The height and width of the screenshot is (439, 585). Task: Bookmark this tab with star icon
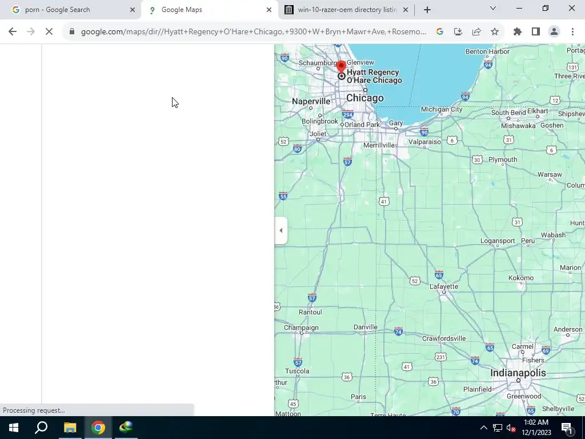click(x=494, y=32)
